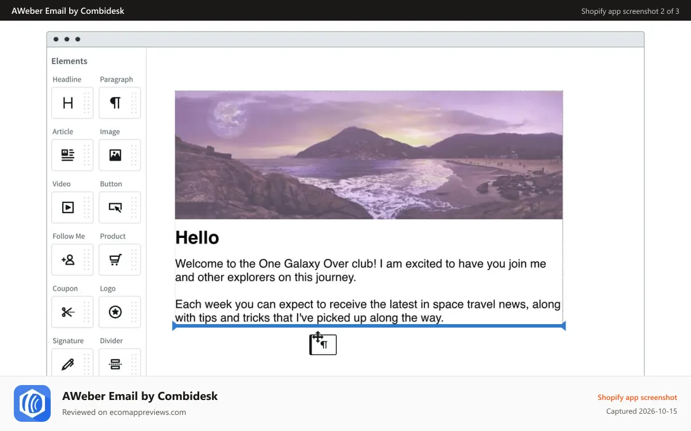Click the beach landscape header image
Screen dimensions: 691x431
click(369, 155)
